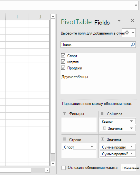Click the empty Фильтры drop area
Screen dimensions: 140x175
(x=79, y=125)
